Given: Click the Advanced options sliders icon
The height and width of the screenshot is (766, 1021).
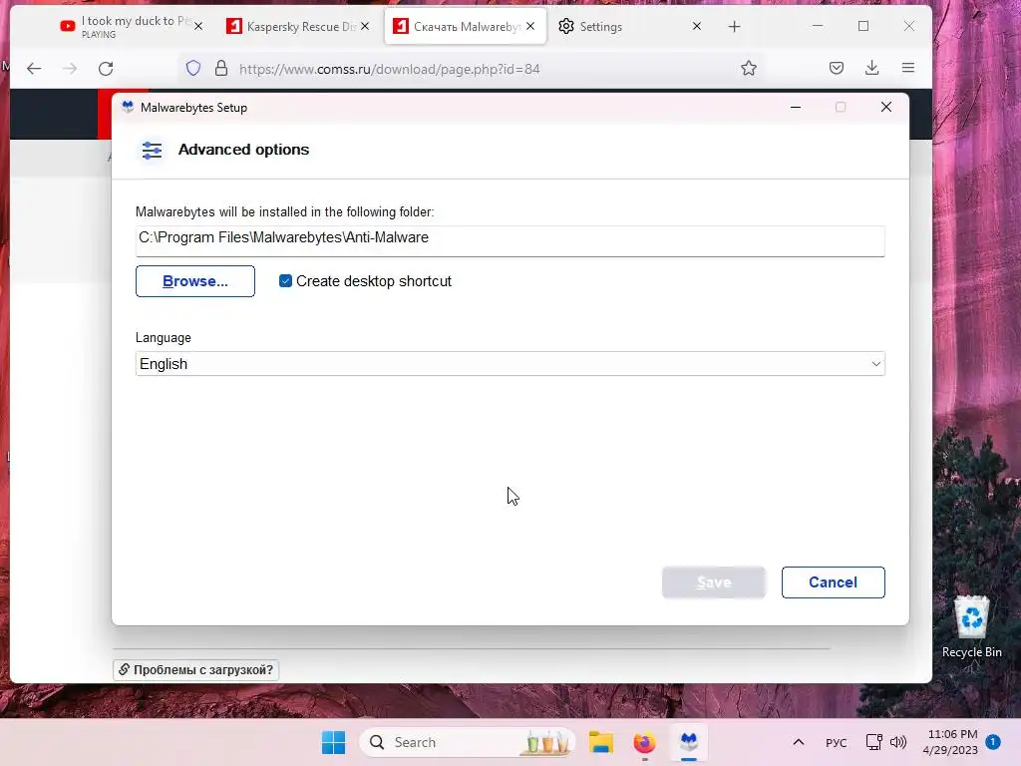Looking at the screenshot, I should click(152, 151).
